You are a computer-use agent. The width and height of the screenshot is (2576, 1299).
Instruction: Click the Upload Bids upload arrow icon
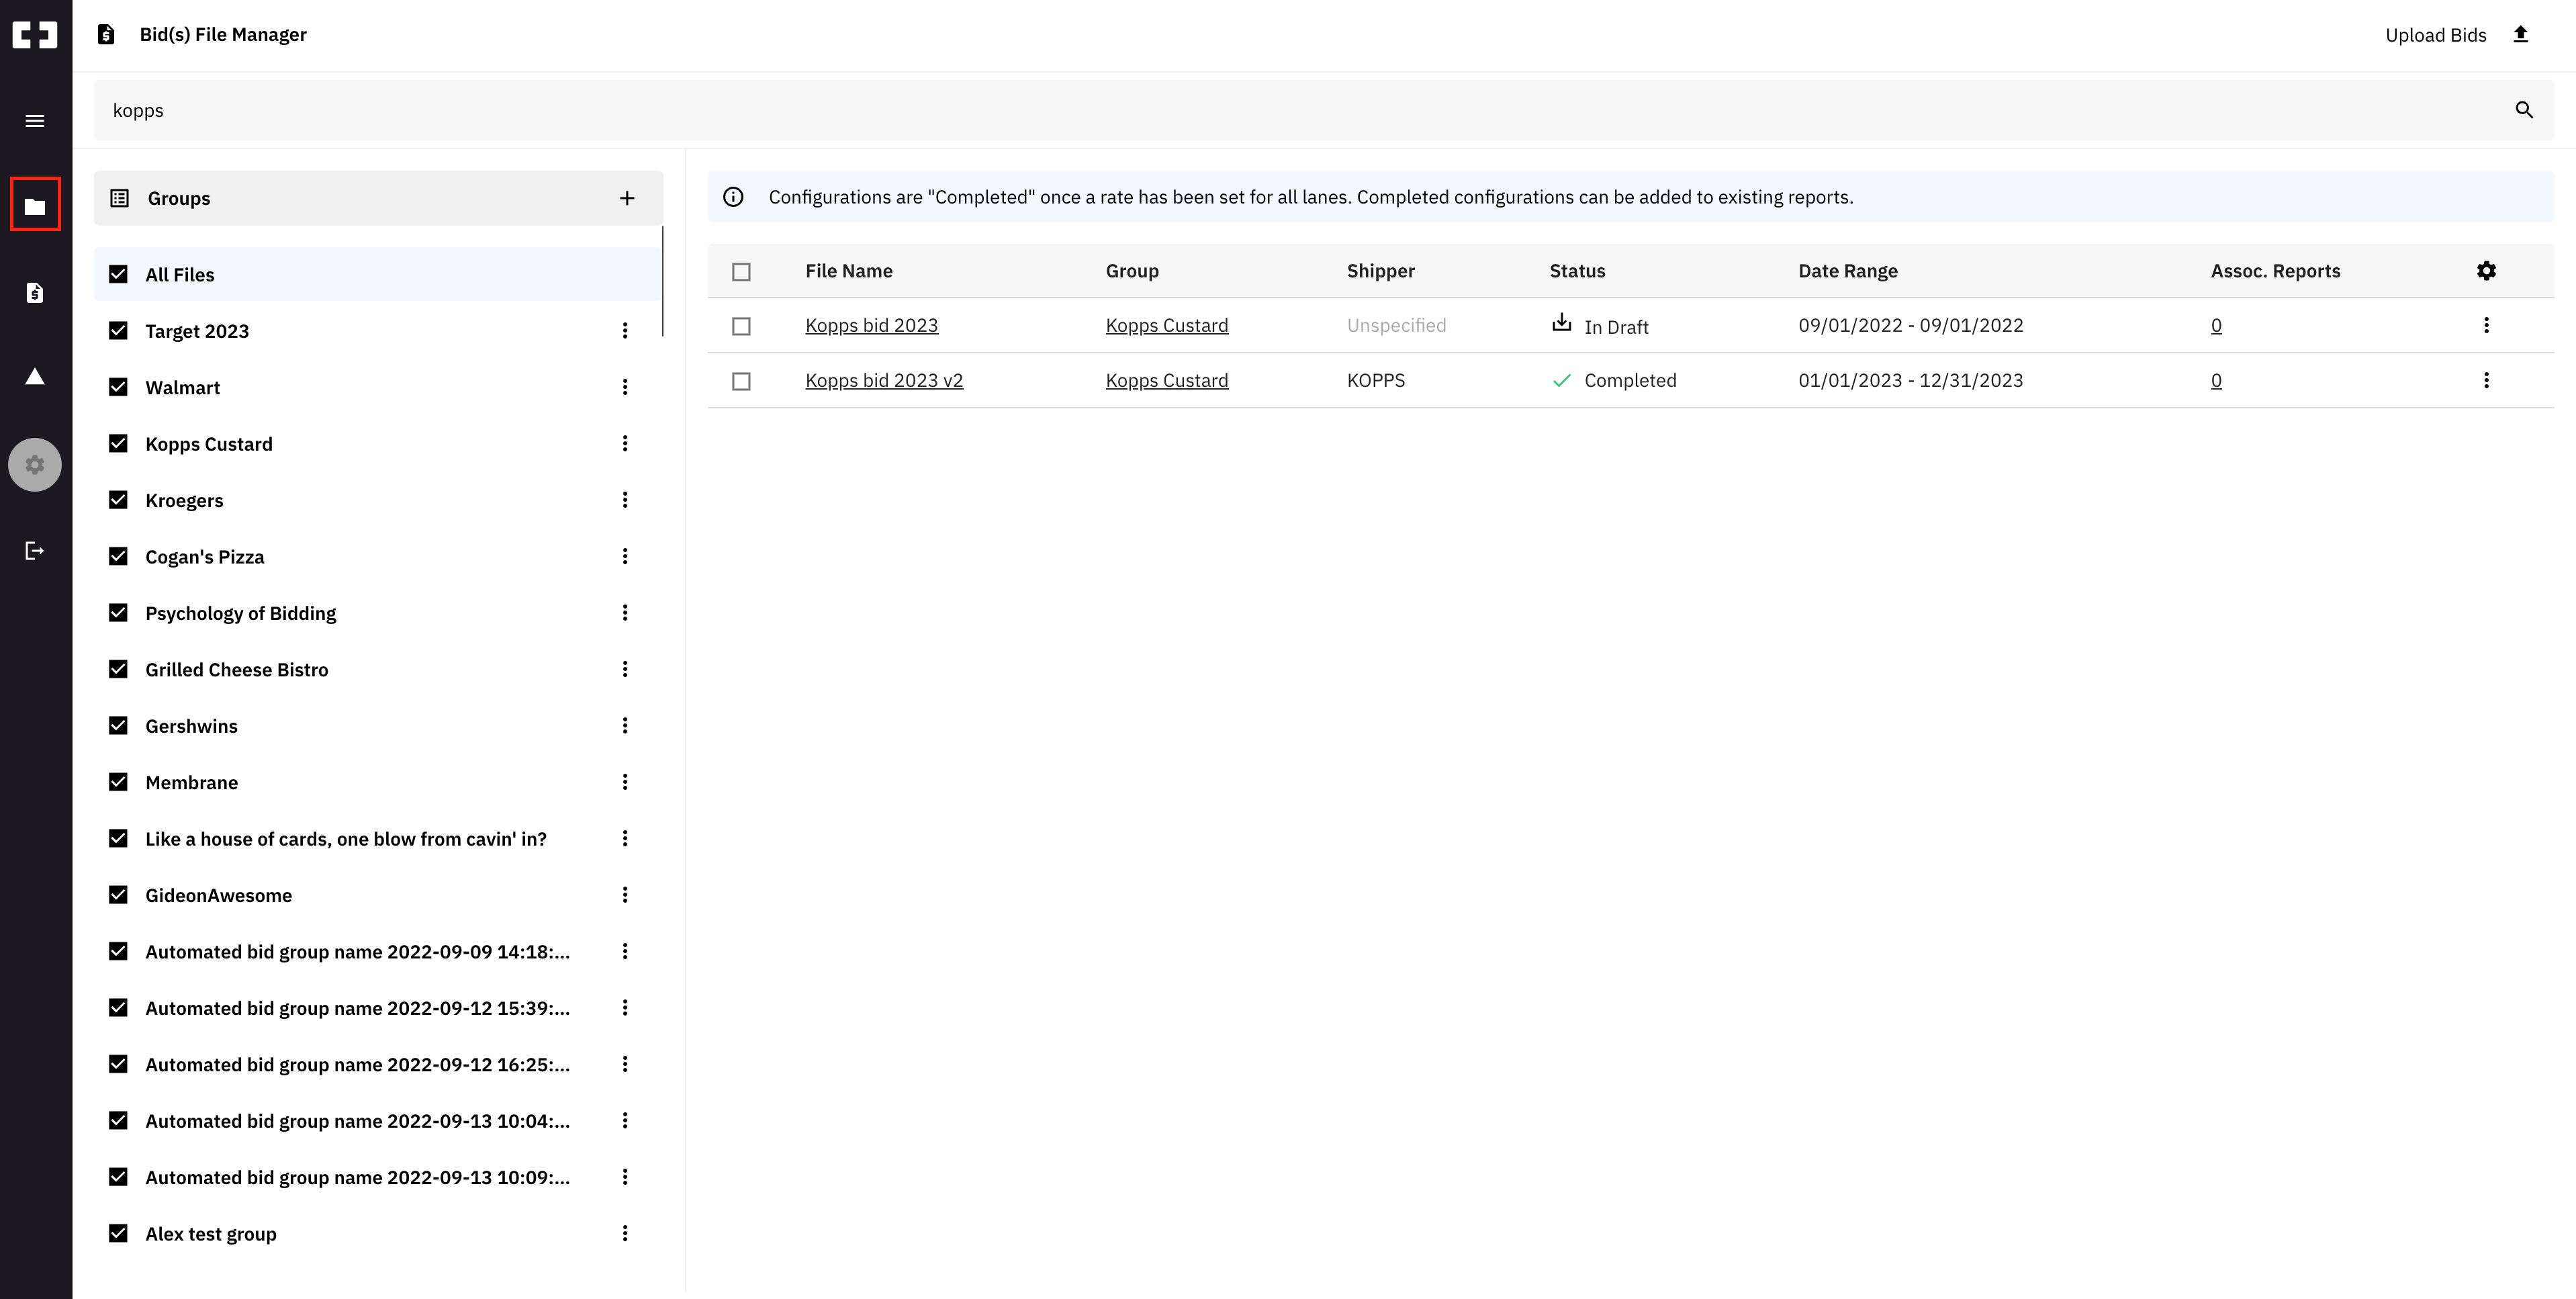click(2520, 33)
